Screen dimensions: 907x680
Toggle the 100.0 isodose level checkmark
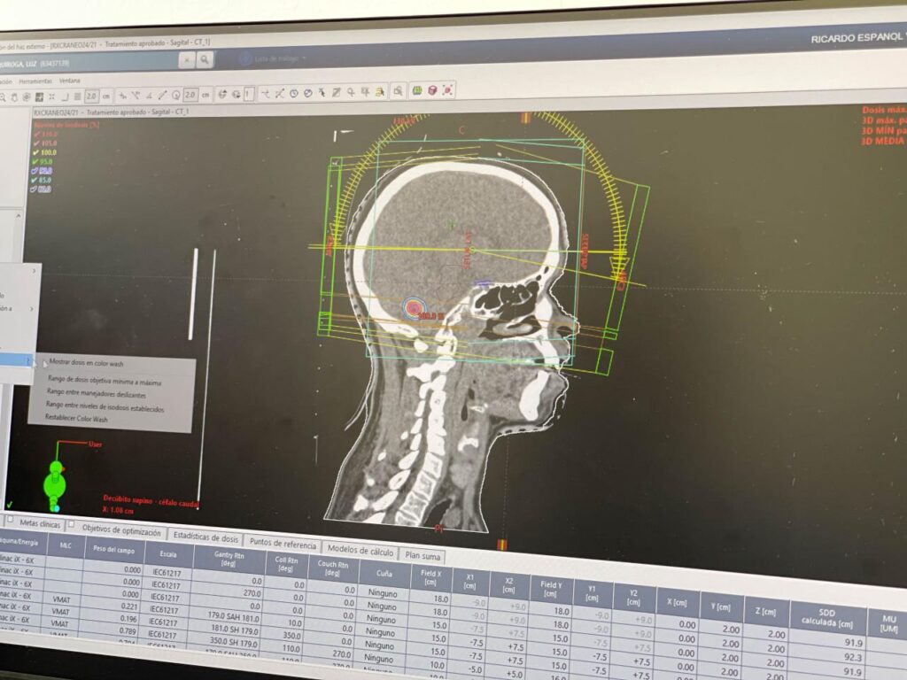37,152
